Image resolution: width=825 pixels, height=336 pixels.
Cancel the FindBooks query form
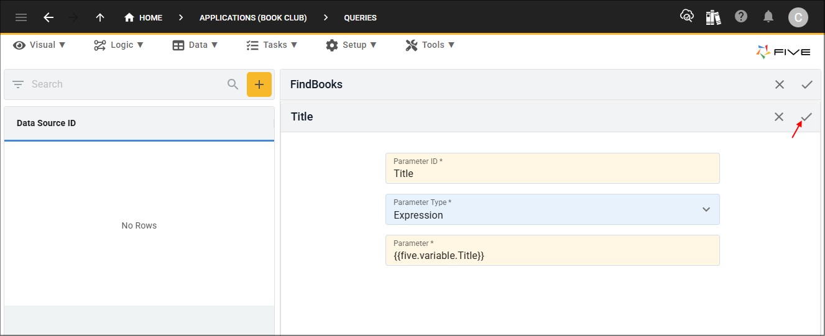pos(780,84)
